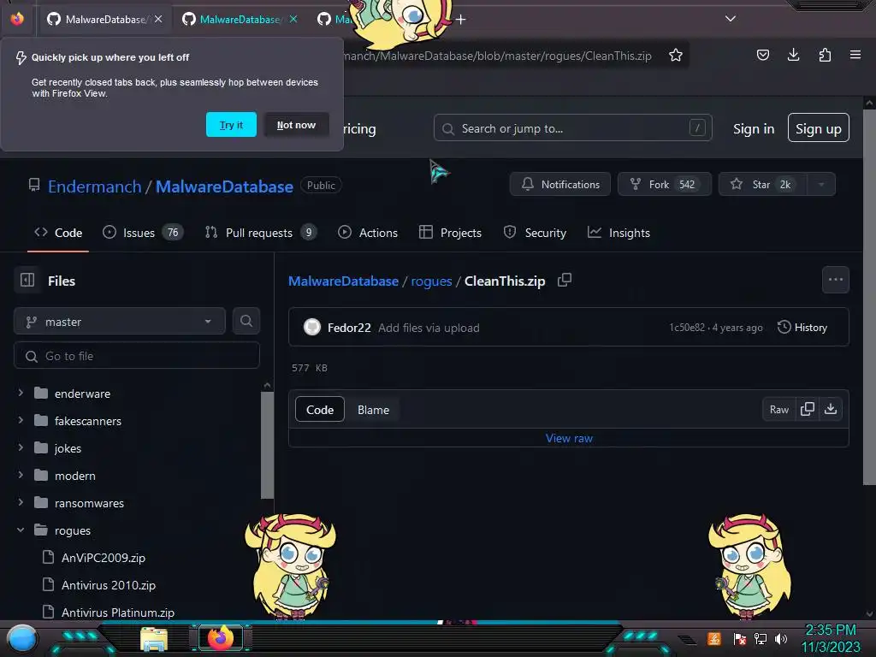
Task: Open the extensions puzzle icon
Action: 825,55
